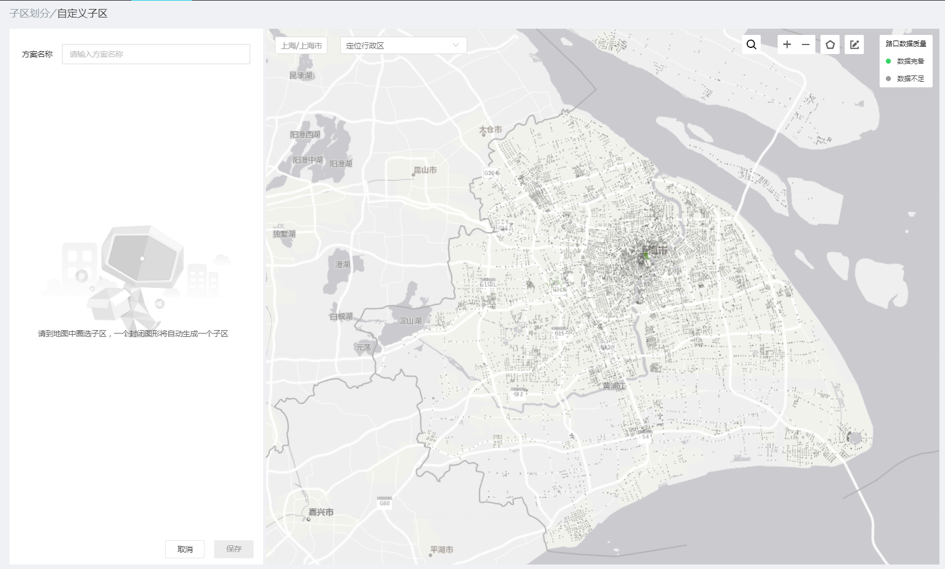Click the 黄浦江 map label

tap(614, 386)
